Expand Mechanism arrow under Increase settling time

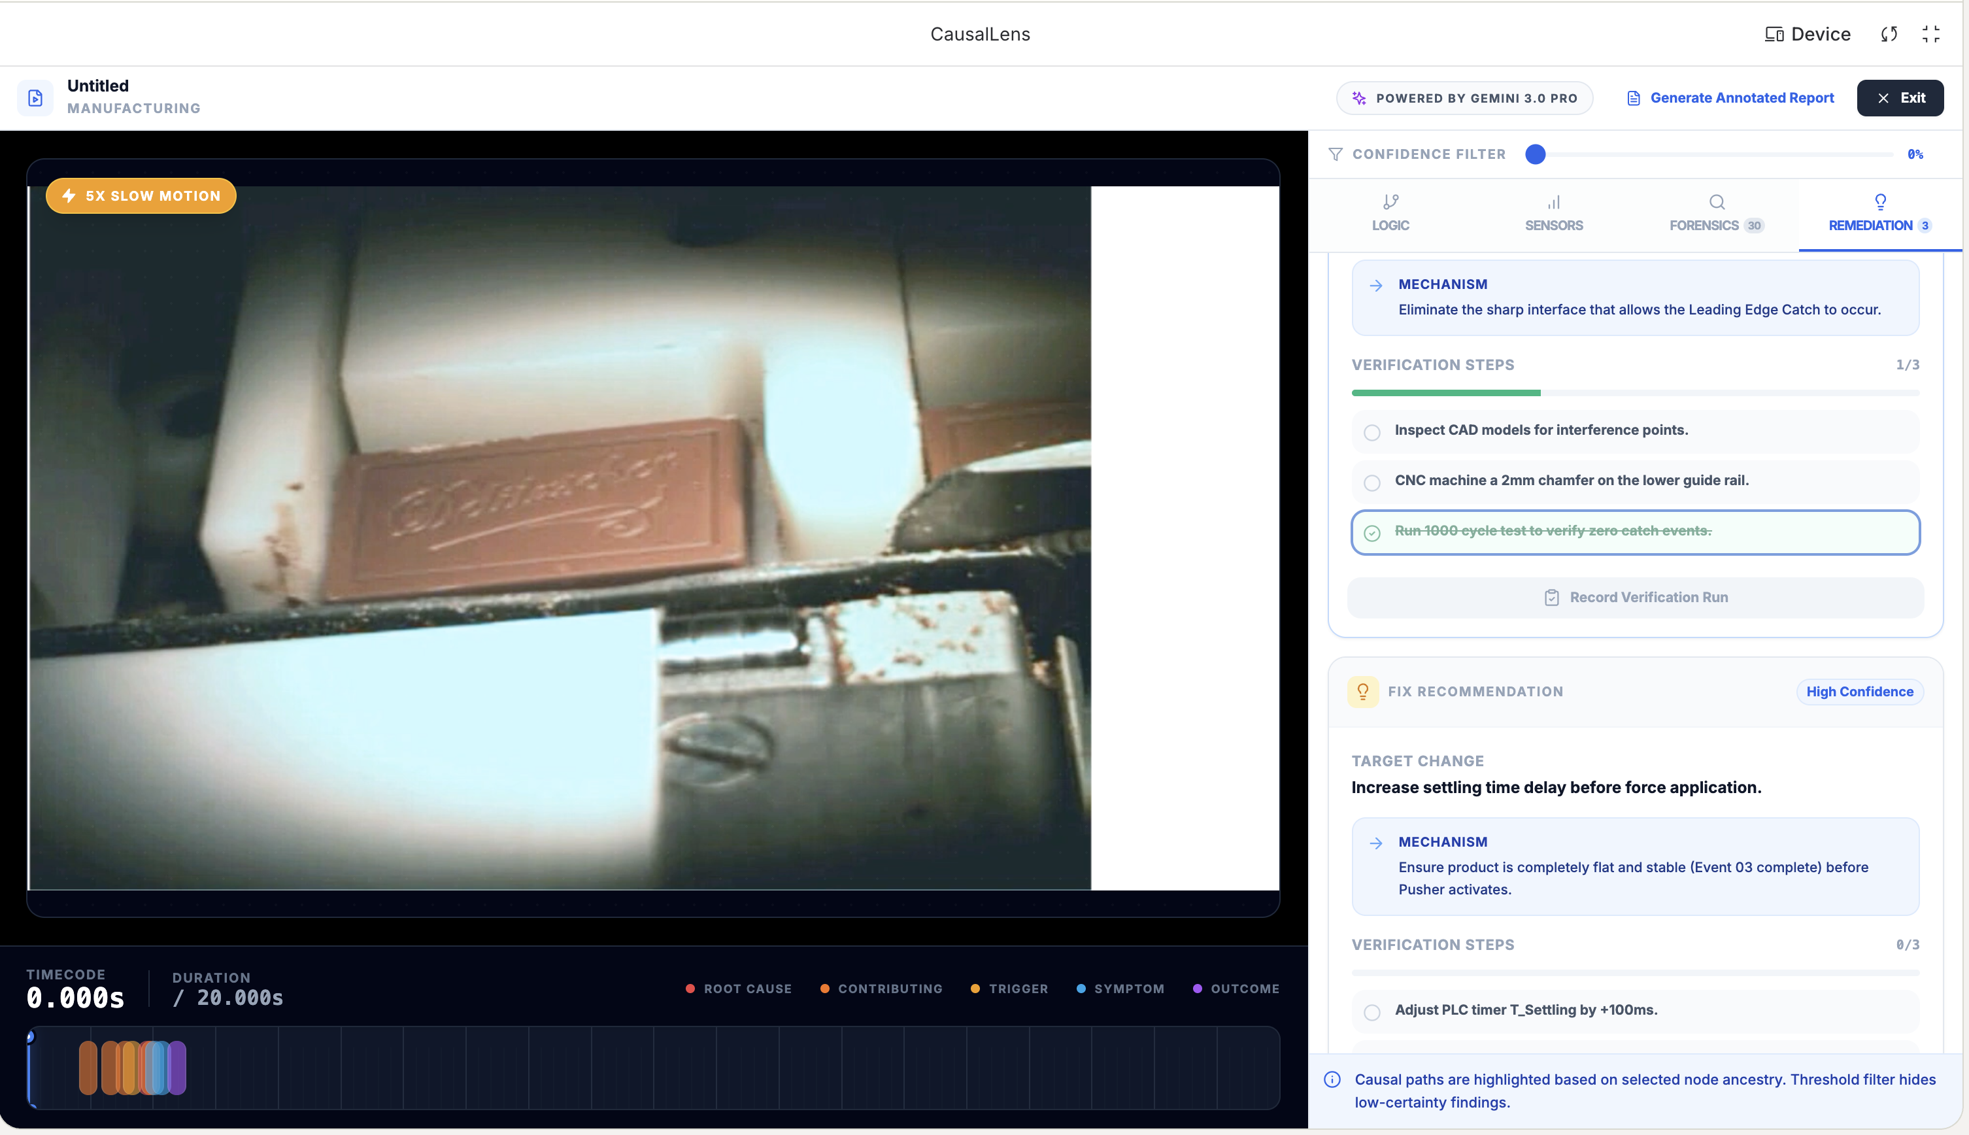click(1376, 843)
